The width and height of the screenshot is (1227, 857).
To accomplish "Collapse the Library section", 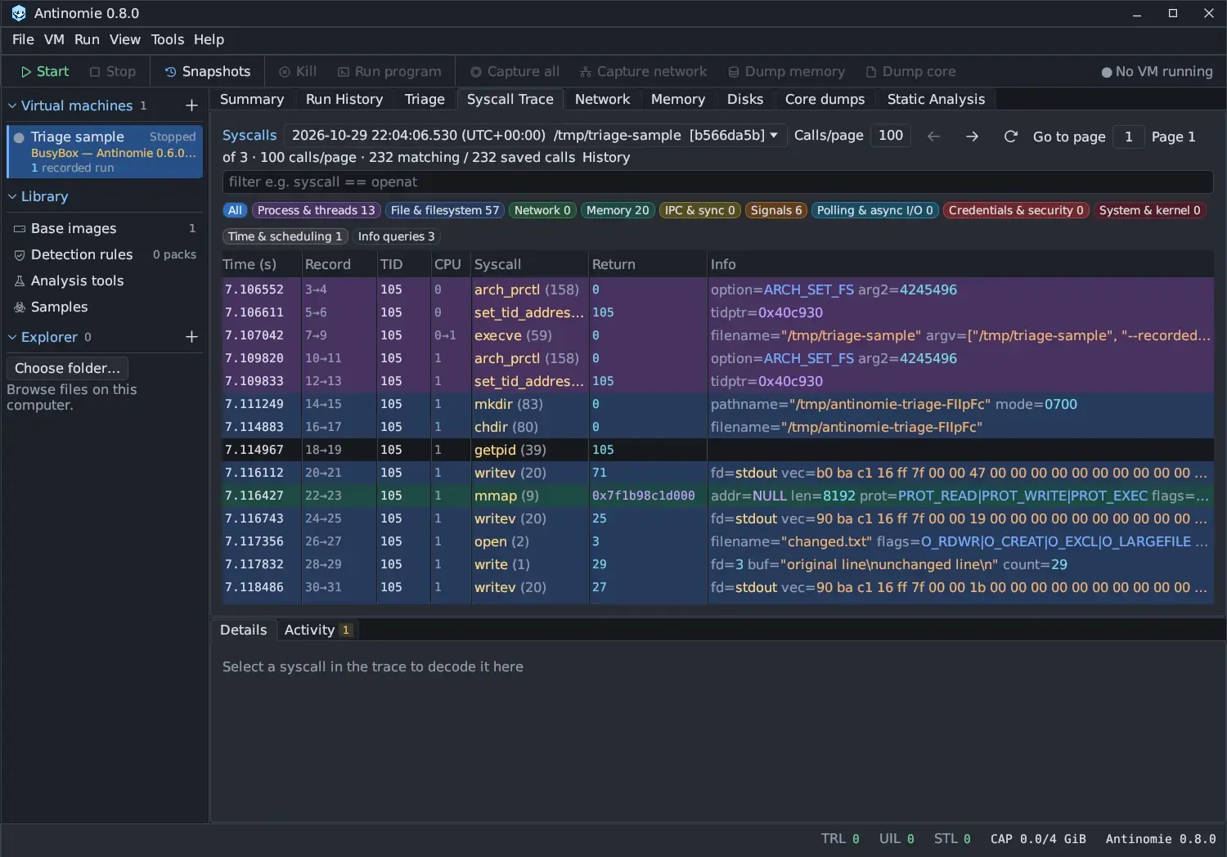I will click(12, 196).
